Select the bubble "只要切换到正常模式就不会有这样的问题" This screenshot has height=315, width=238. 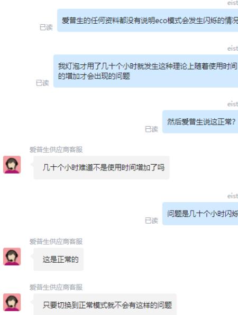pos(105,304)
